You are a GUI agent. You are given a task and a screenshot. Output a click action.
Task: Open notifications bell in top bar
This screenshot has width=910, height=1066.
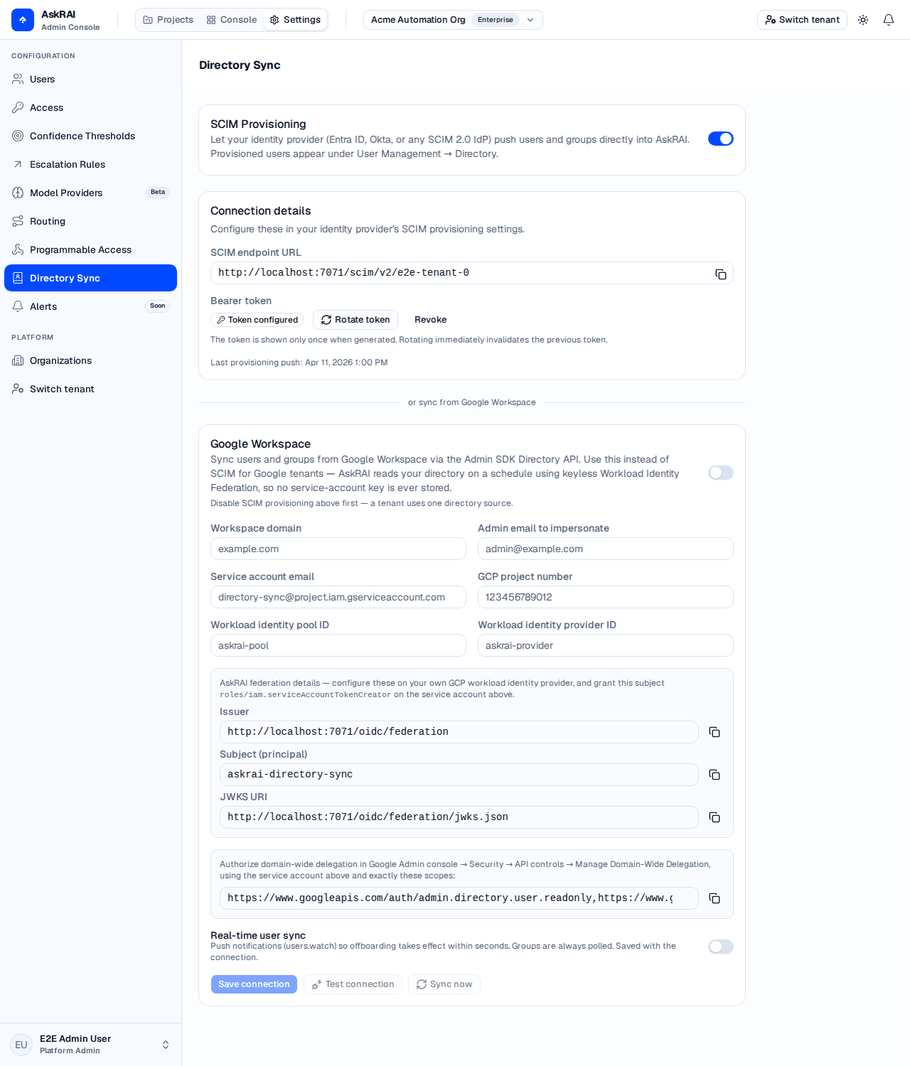click(x=889, y=20)
